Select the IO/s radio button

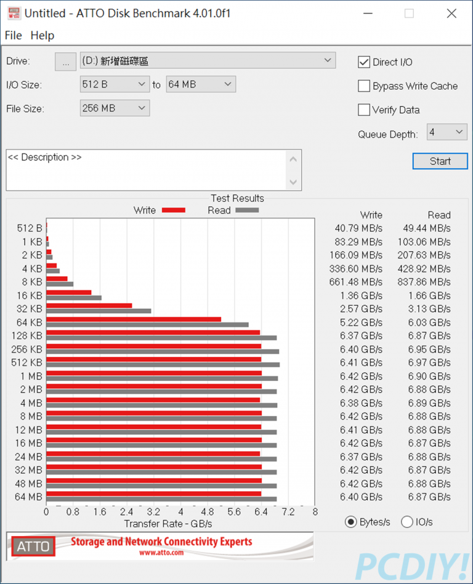click(407, 522)
